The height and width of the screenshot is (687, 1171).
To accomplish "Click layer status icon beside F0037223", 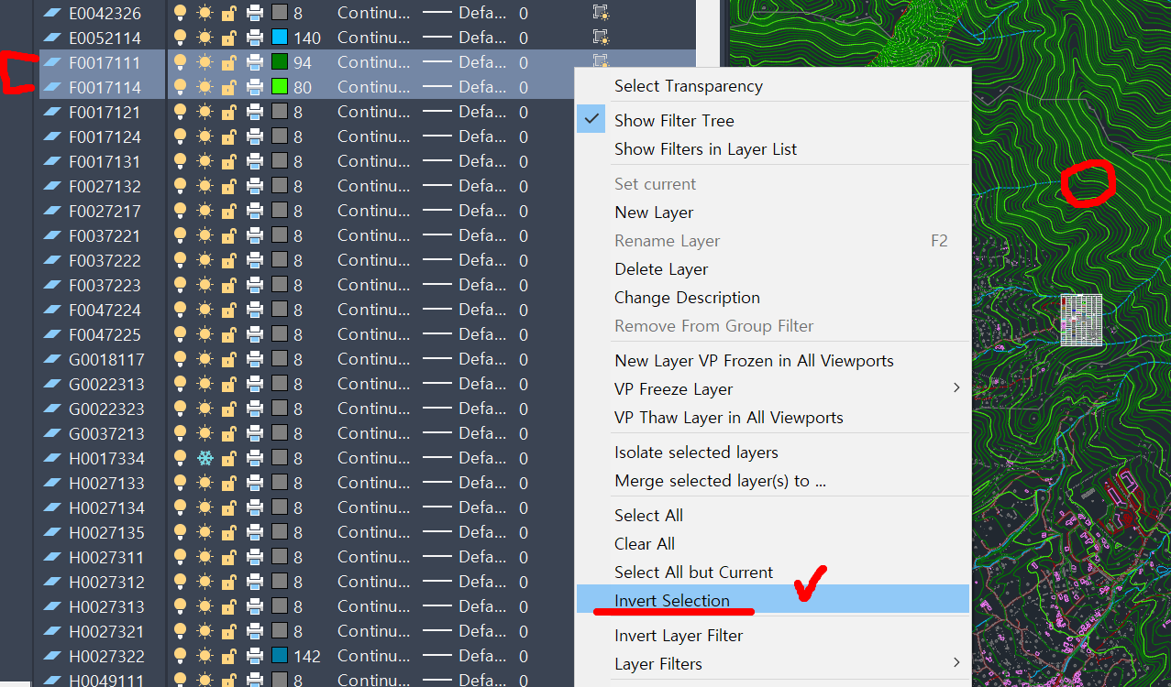I will pos(53,285).
